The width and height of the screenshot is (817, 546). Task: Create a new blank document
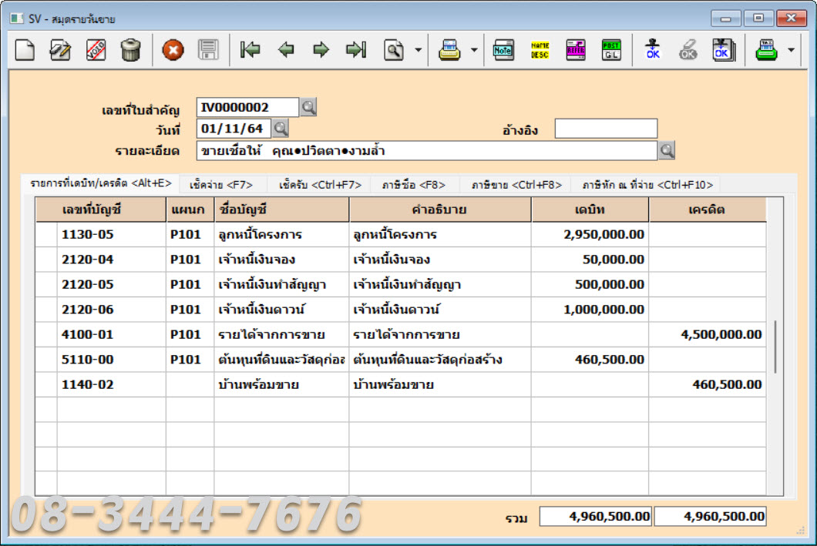(25, 50)
